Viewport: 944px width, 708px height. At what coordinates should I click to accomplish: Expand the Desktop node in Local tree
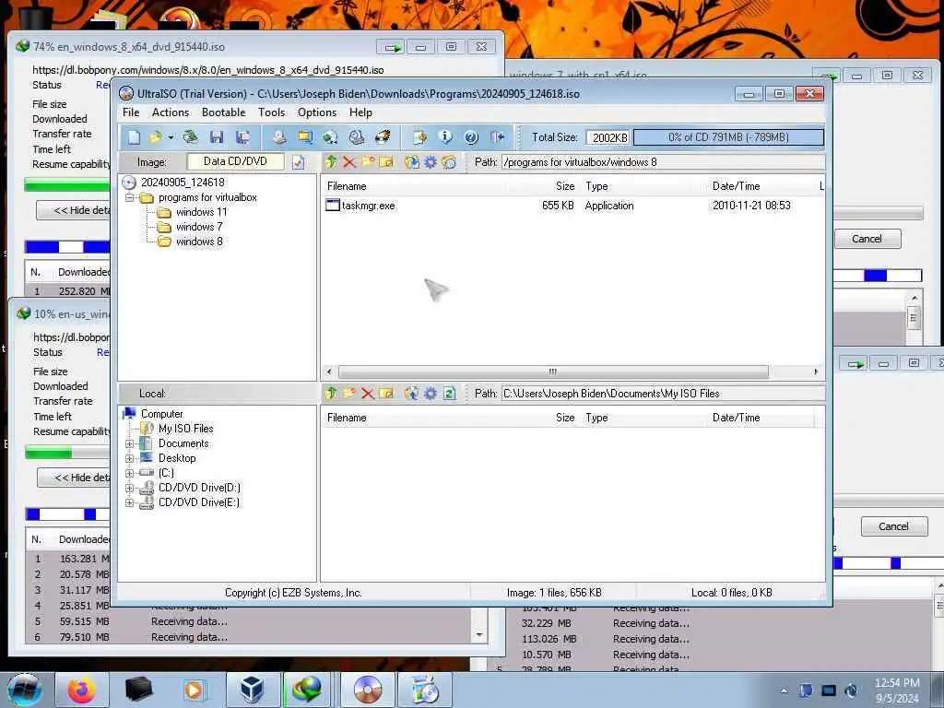pos(129,458)
